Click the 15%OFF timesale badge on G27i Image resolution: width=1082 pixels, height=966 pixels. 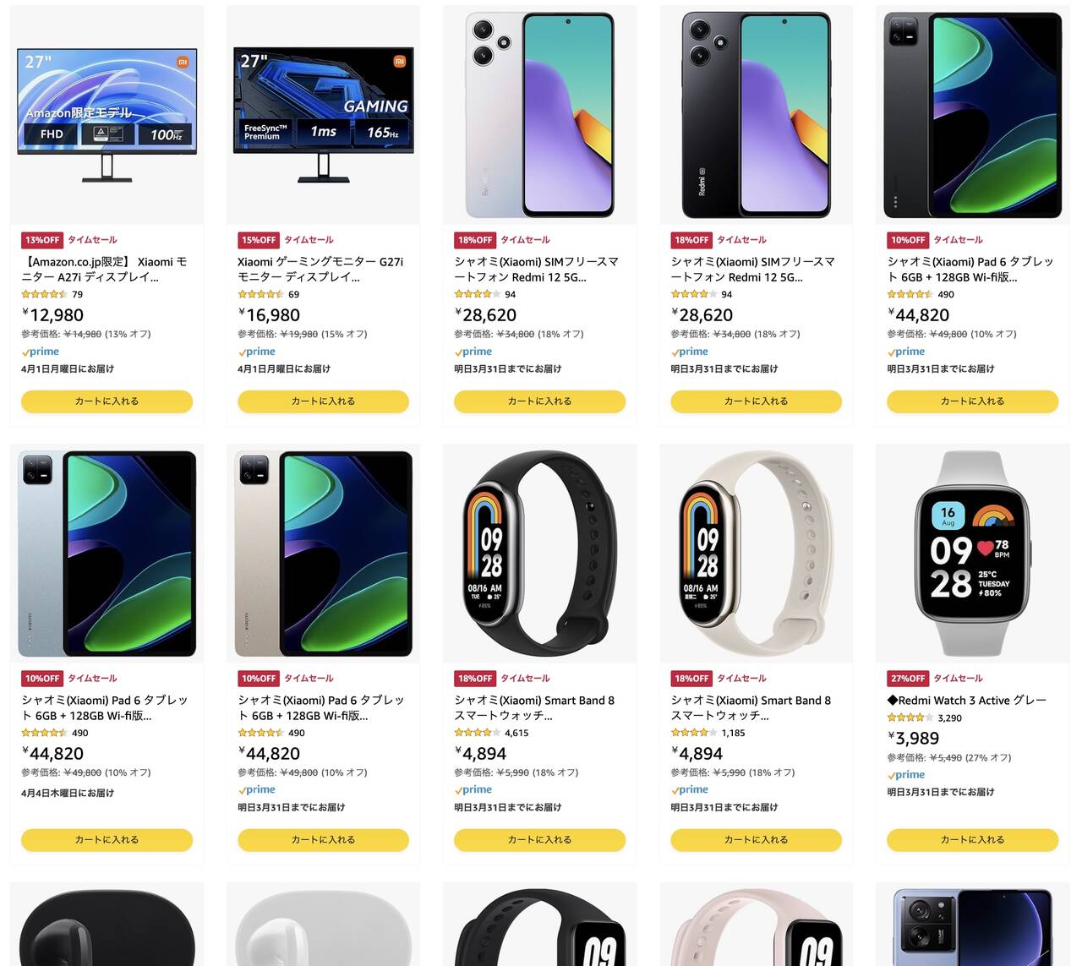click(258, 240)
